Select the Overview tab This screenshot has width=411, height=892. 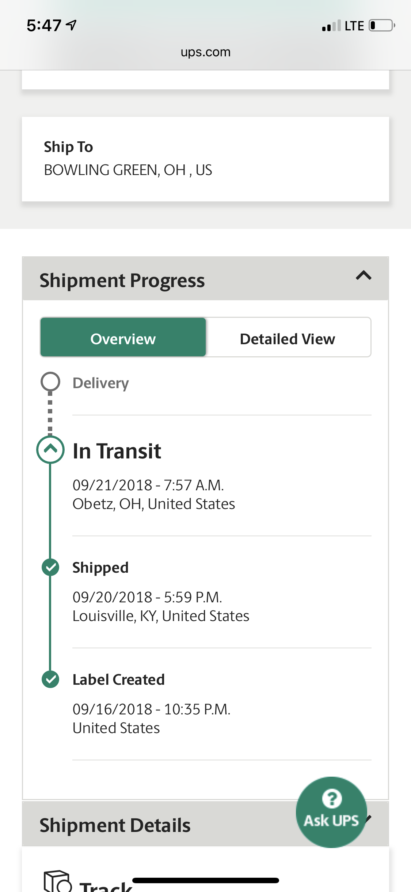(123, 337)
